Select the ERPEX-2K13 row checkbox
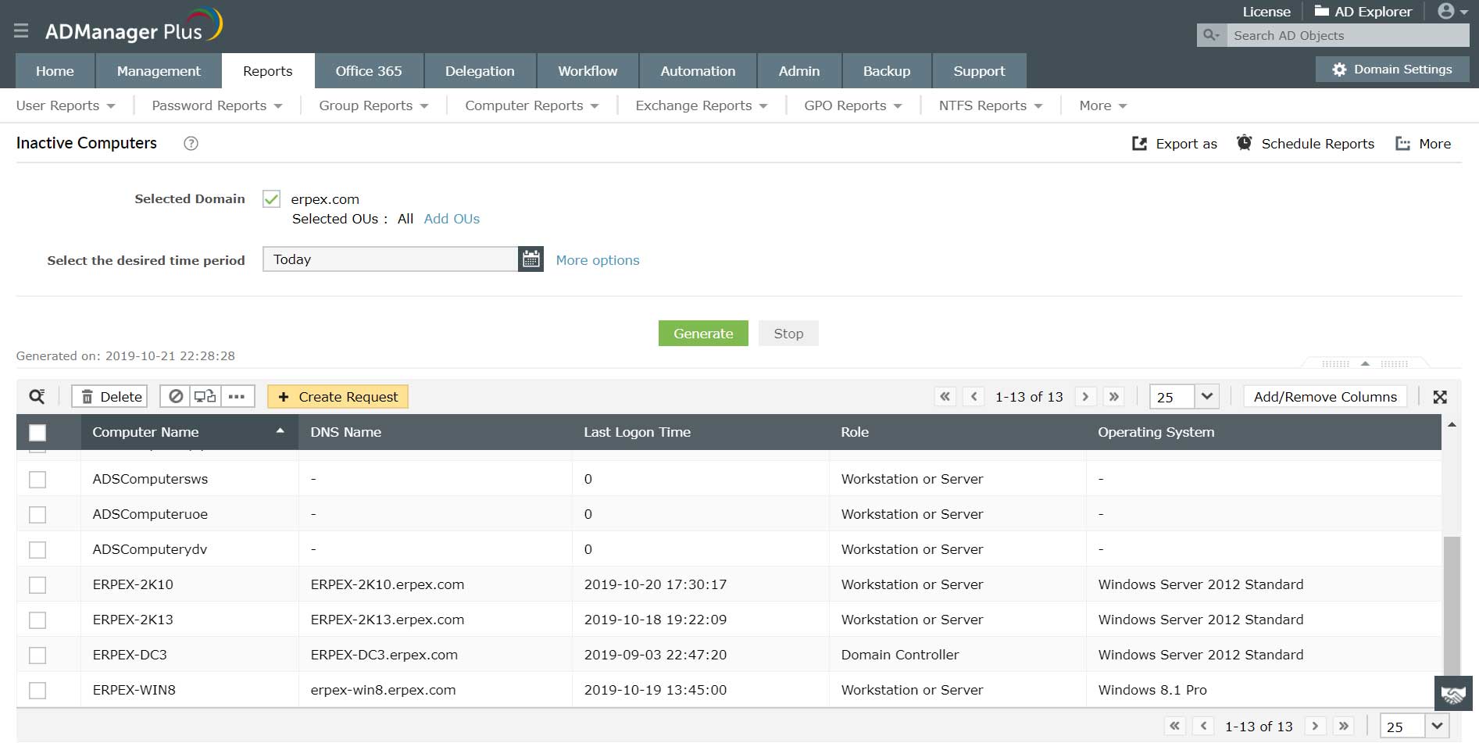Screen dimensions: 1479x743 (38, 620)
